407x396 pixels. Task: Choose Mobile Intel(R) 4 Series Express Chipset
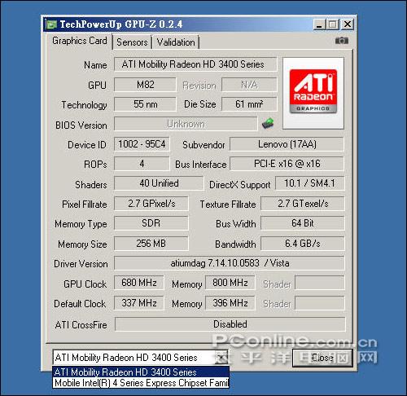coord(141,383)
